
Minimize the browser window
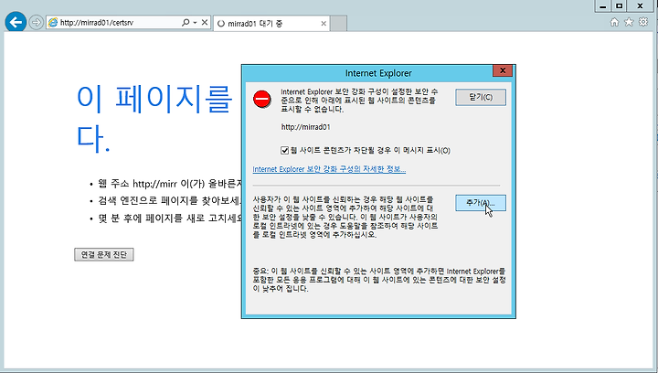click(x=603, y=5)
